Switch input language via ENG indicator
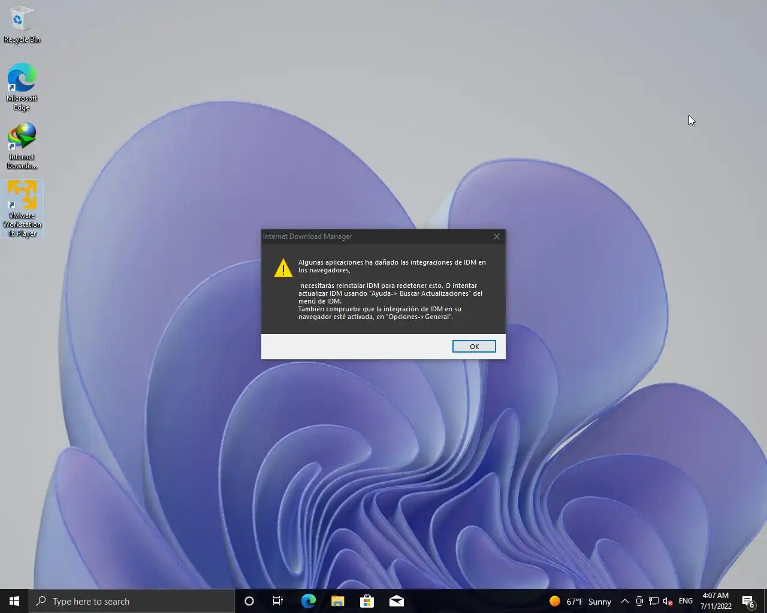767x613 pixels. tap(686, 601)
